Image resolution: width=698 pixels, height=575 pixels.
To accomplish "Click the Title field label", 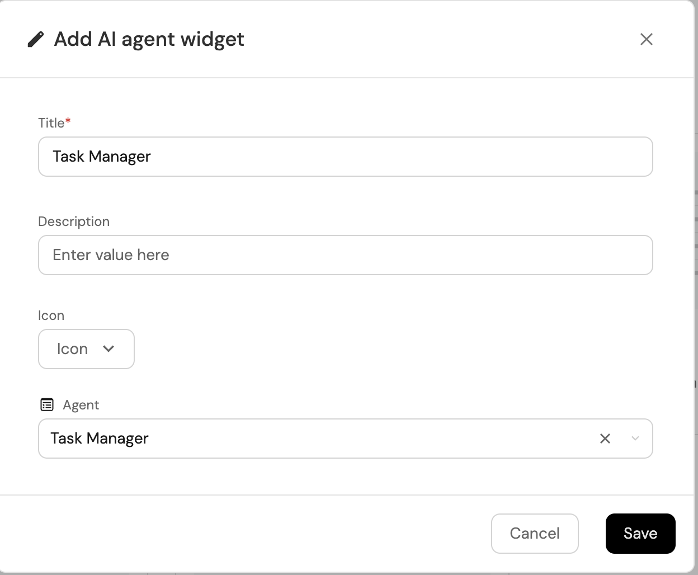I will pyautogui.click(x=51, y=123).
